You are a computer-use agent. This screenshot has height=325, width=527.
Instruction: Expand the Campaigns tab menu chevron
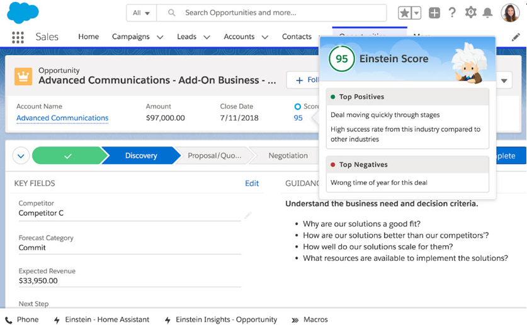click(x=160, y=37)
